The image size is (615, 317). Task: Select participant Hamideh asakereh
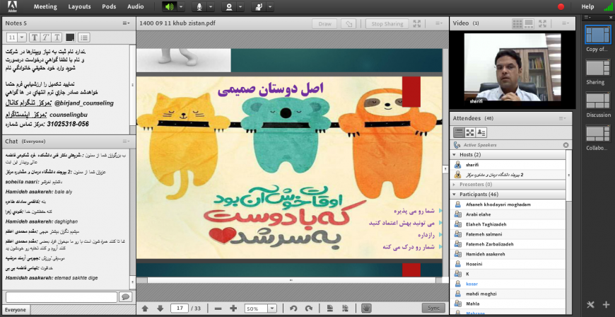point(508,254)
